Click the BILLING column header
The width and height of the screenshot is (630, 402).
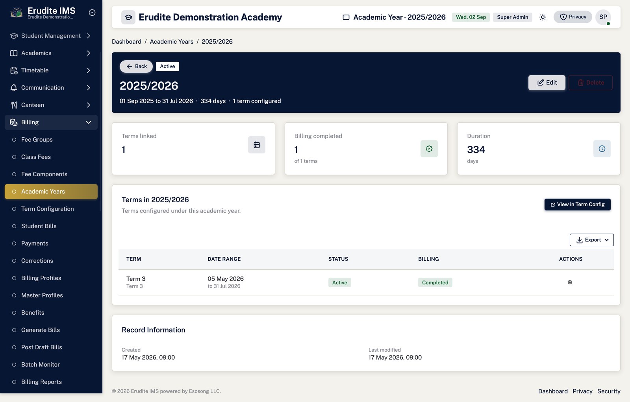[428, 259]
